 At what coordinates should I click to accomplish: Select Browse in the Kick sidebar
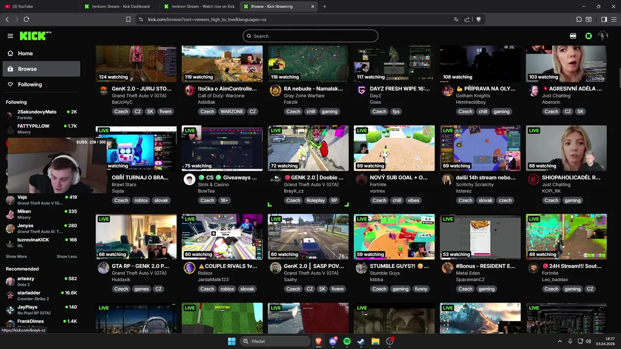pos(41,69)
